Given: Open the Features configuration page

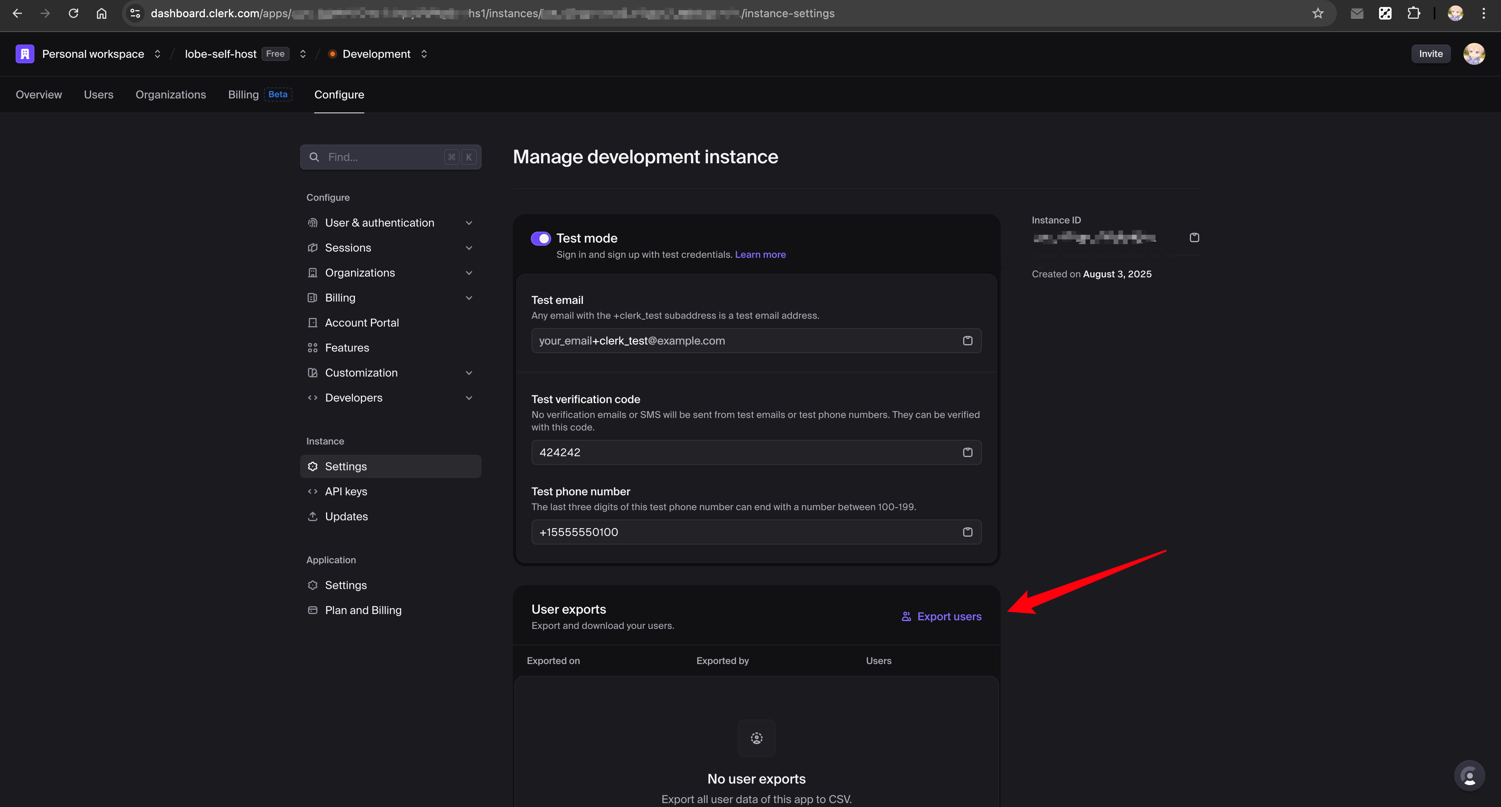Looking at the screenshot, I should (x=347, y=347).
